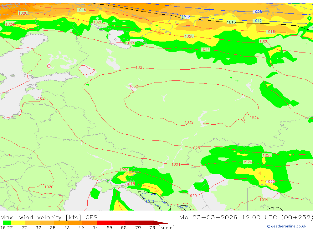Click the 'Mo 23-03-2026 12:00 UTC (00+252)' timestamp
This screenshot has width=313, height=229.
(x=246, y=217)
